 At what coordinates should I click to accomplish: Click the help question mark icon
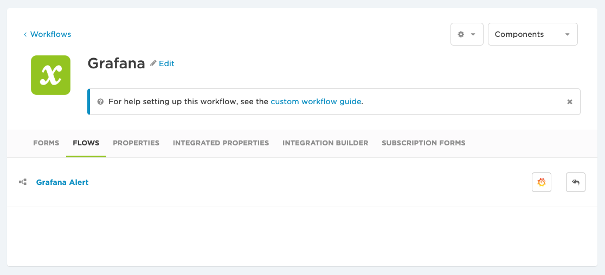100,102
